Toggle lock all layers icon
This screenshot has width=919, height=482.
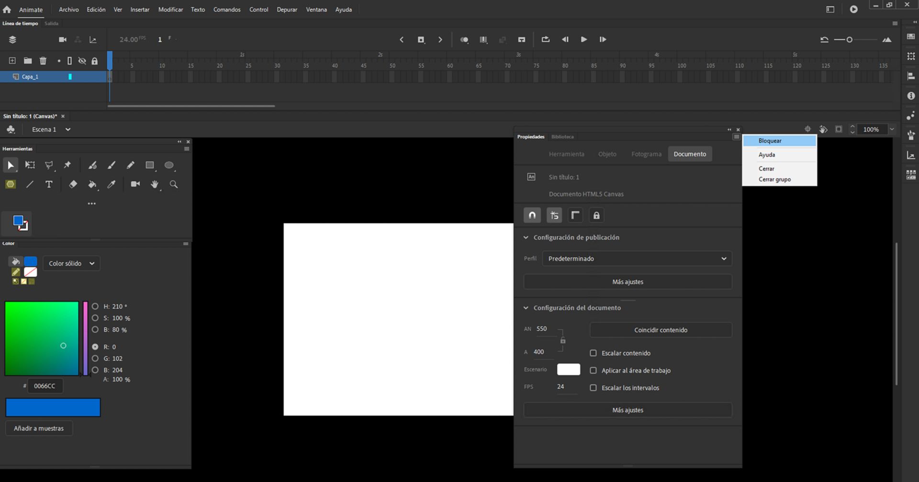95,61
